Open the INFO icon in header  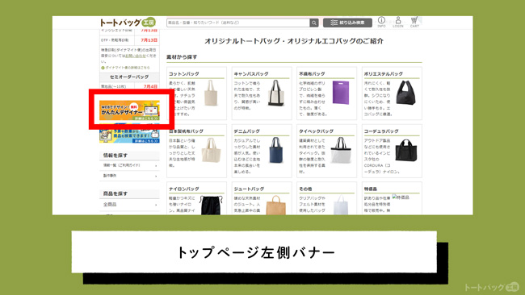(381, 22)
